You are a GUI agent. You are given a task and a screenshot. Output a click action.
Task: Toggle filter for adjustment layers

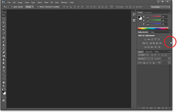tap(155, 55)
